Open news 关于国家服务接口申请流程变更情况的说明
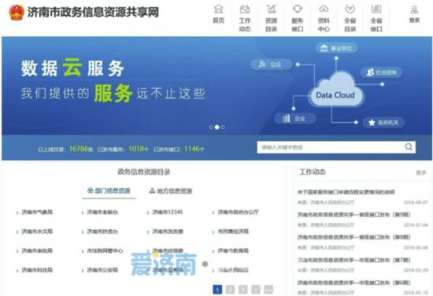This screenshot has height=296, width=433. 346,192
